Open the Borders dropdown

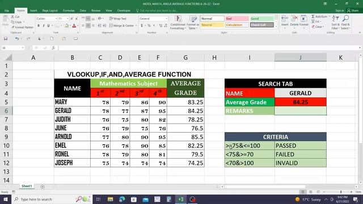61,25
